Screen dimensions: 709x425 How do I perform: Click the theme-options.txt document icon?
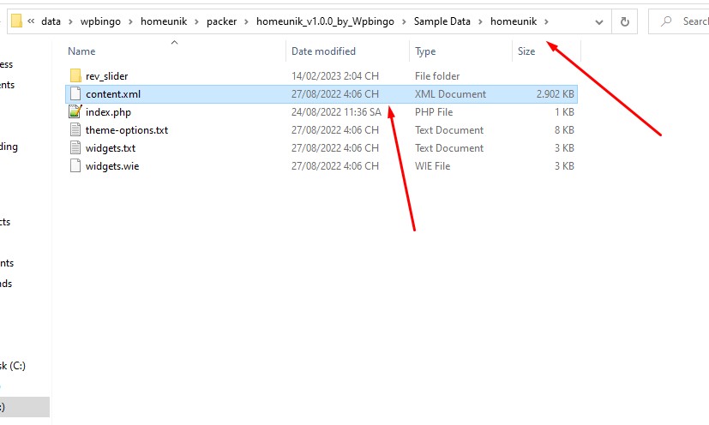(x=75, y=129)
